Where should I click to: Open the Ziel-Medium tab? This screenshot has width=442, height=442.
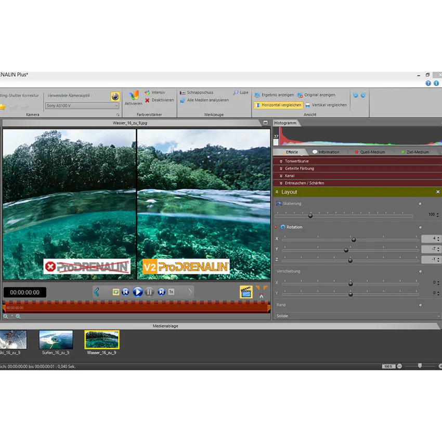tap(415, 152)
